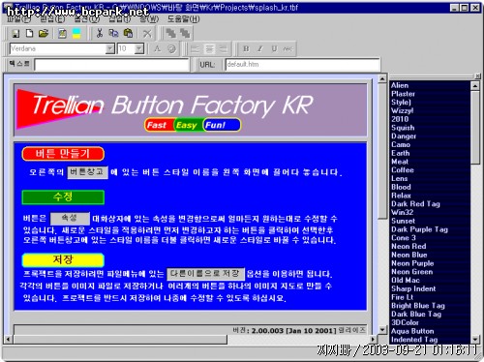Click the canvas horizontal scrollbar thumb
Viewport: 484px width, 362px height.
pos(120,339)
